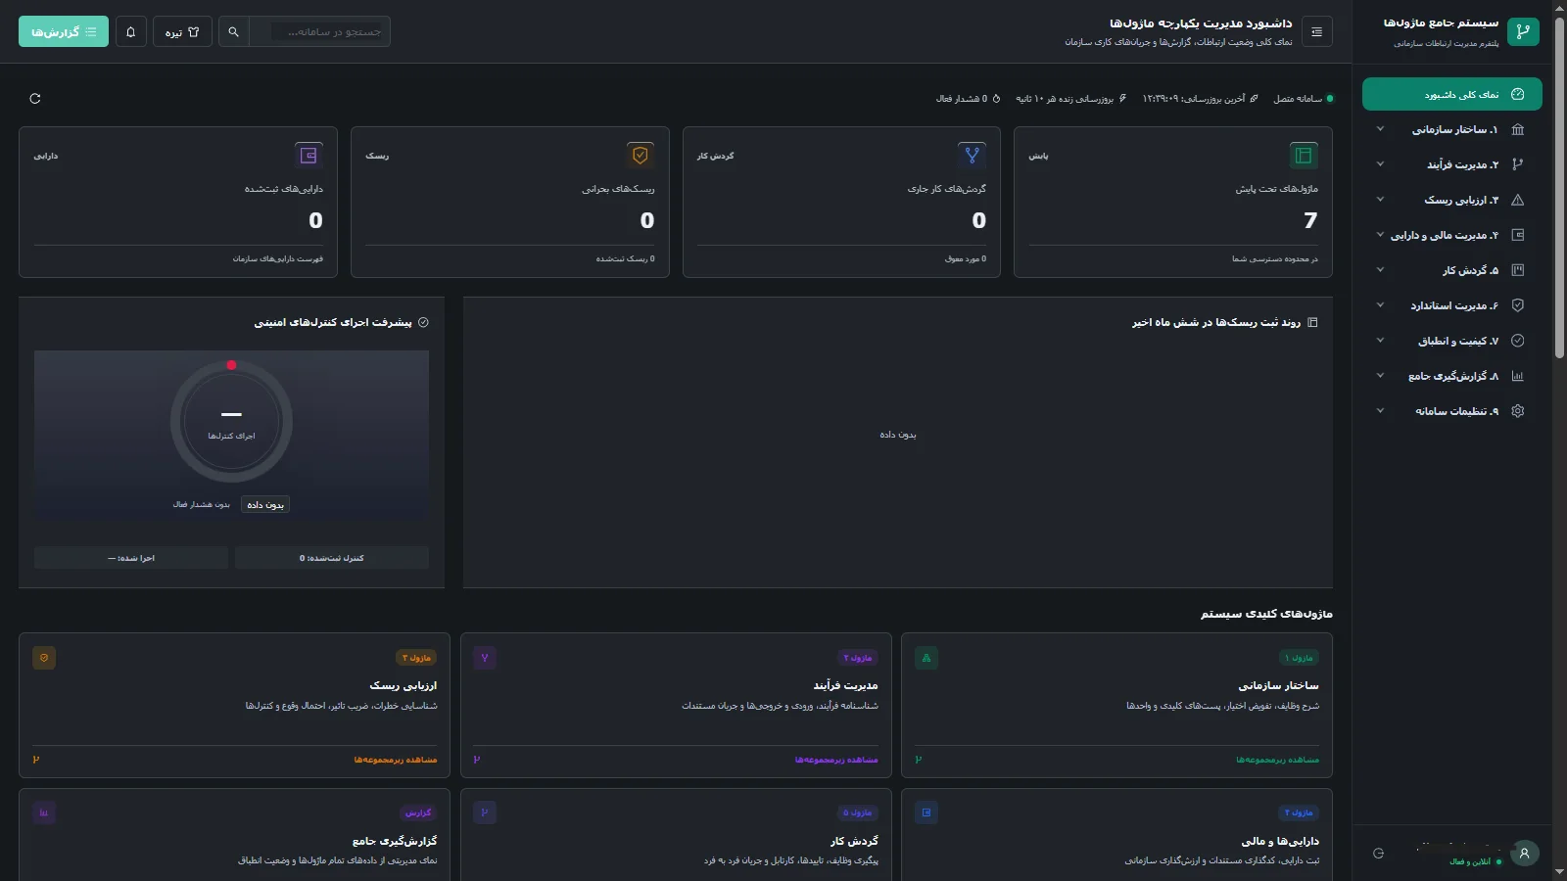
Task: Click the ۰ هشدار فعال status text
Action: 968,99
